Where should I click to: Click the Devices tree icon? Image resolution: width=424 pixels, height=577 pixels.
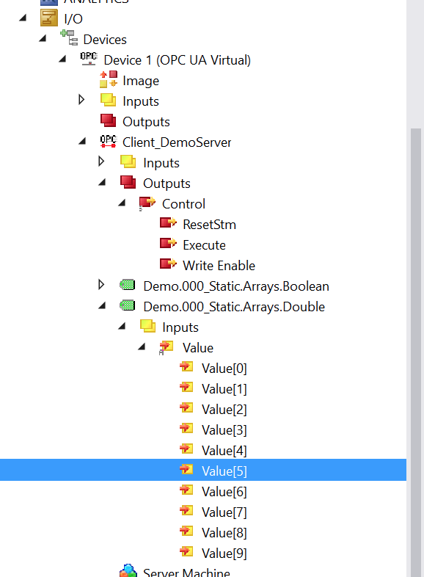coord(69,38)
